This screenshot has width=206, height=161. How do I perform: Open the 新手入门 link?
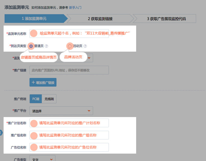click(x=75, y=8)
